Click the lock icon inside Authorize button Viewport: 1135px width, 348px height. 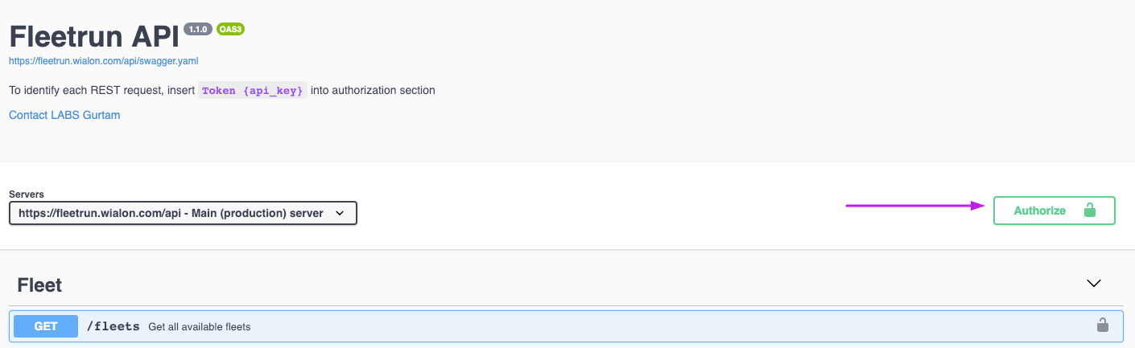point(1089,211)
